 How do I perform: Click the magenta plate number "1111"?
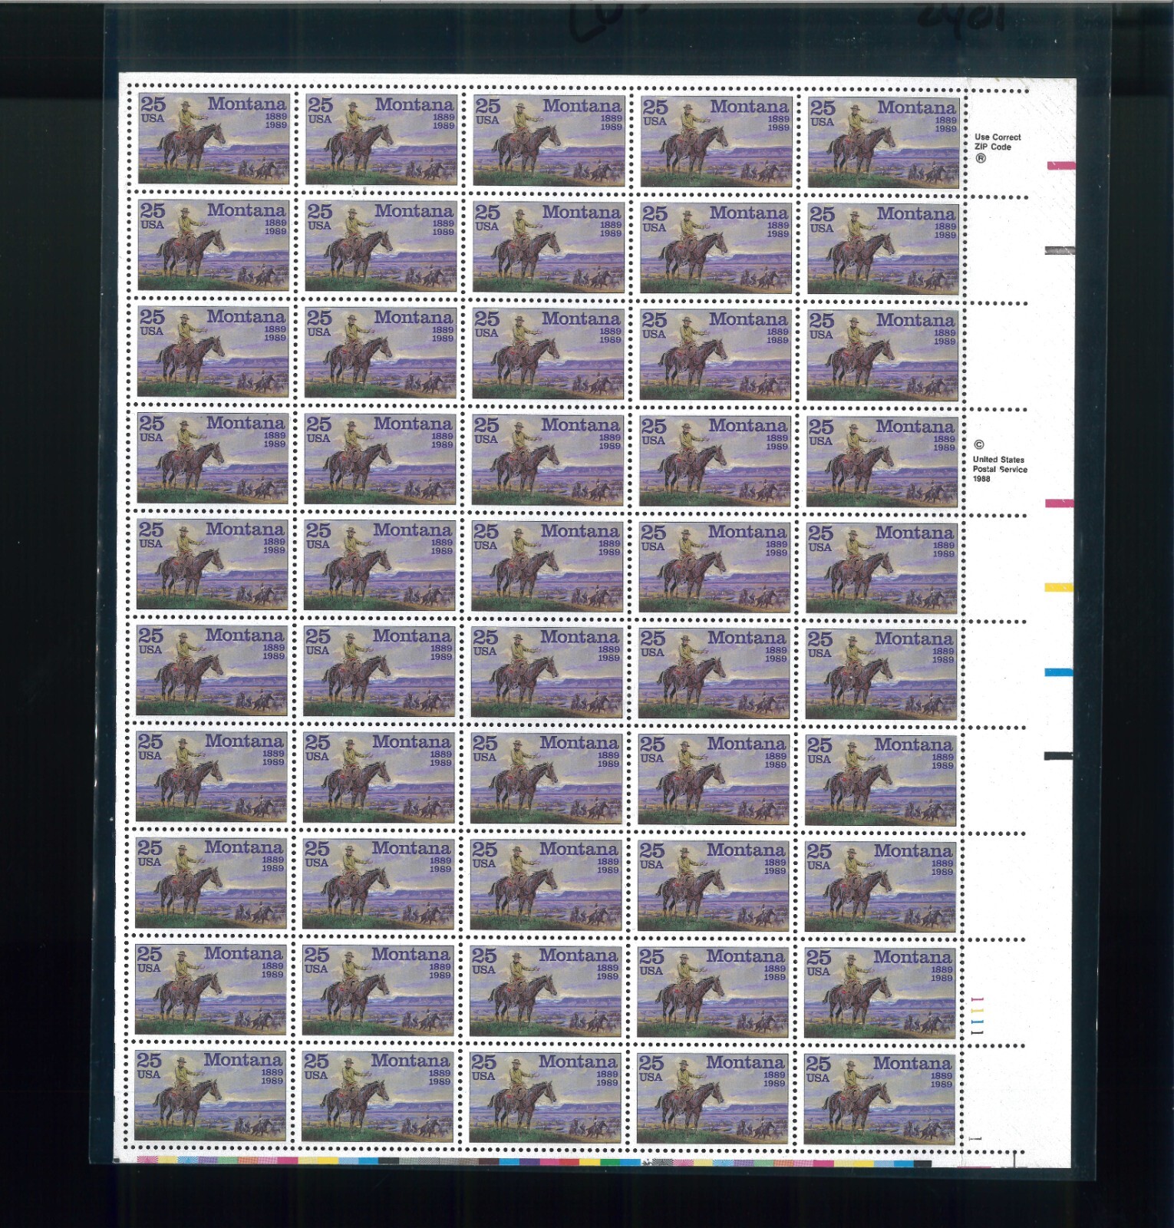pyautogui.click(x=977, y=1017)
